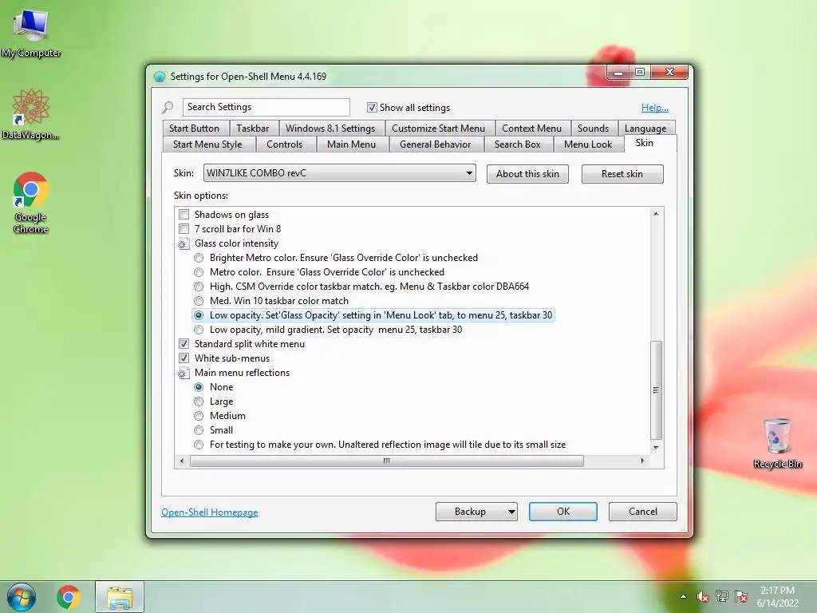
Task: Select Brighter Metro color radio option
Action: coord(199,258)
